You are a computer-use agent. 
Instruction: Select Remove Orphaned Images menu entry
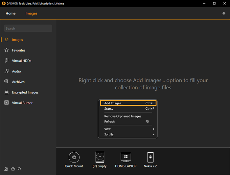click(x=128, y=116)
